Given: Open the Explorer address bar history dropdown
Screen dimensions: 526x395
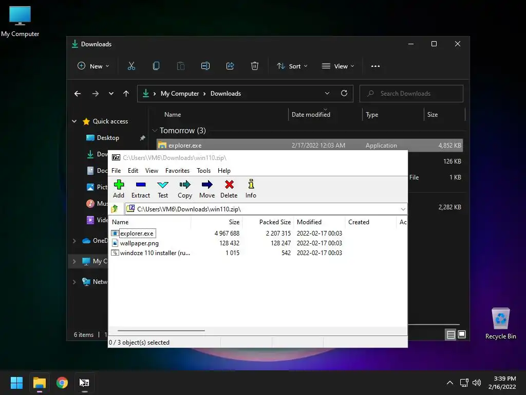Looking at the screenshot, I should pos(327,94).
